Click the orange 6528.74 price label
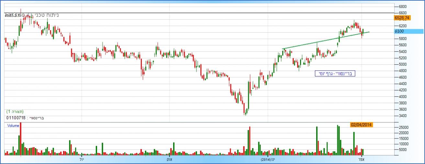 (402, 18)
